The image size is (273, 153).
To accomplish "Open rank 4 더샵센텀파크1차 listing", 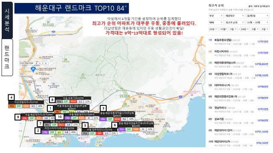I will tap(238, 76).
